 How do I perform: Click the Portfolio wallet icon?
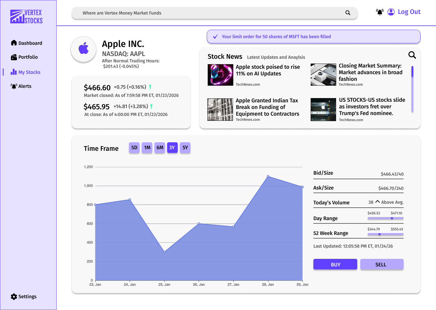pyautogui.click(x=14, y=57)
